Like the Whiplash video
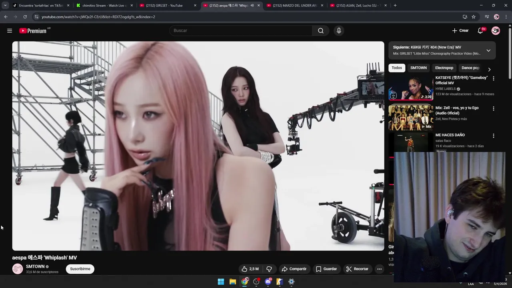Screen dimensions: 512x288 coord(250,269)
